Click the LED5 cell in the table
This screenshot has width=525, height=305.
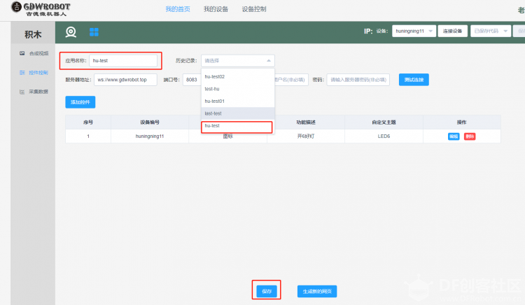(384, 136)
